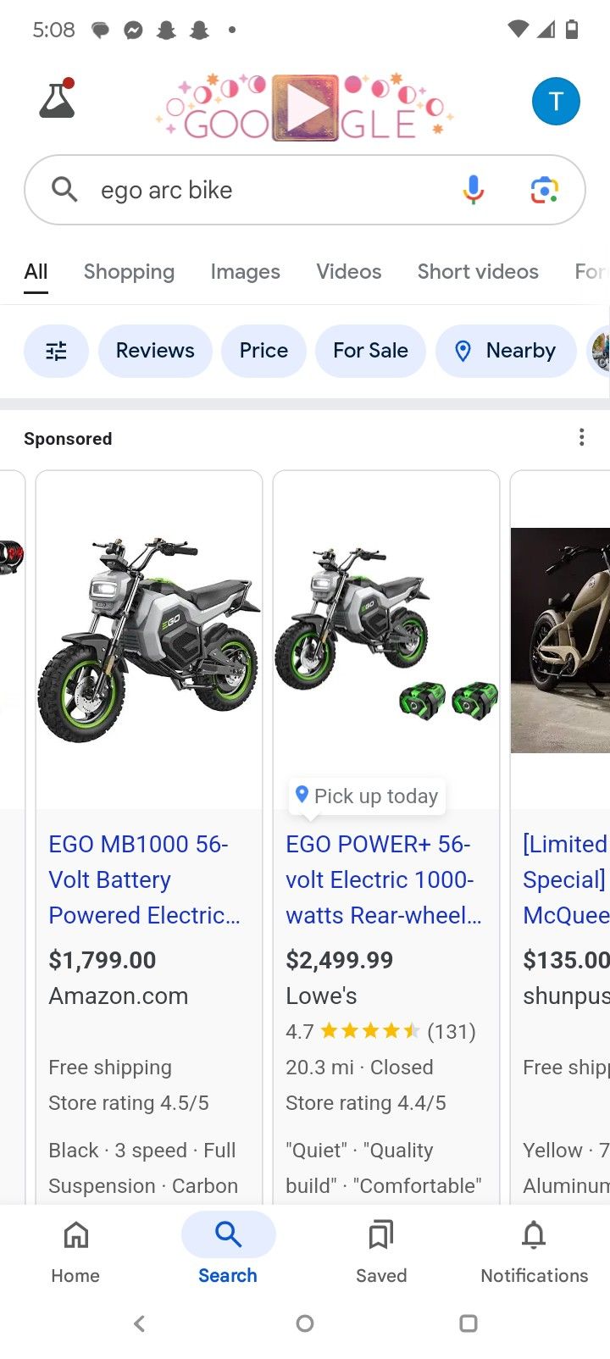The width and height of the screenshot is (610, 1359).
Task: Toggle the Reviews filter chip
Action: click(x=155, y=351)
